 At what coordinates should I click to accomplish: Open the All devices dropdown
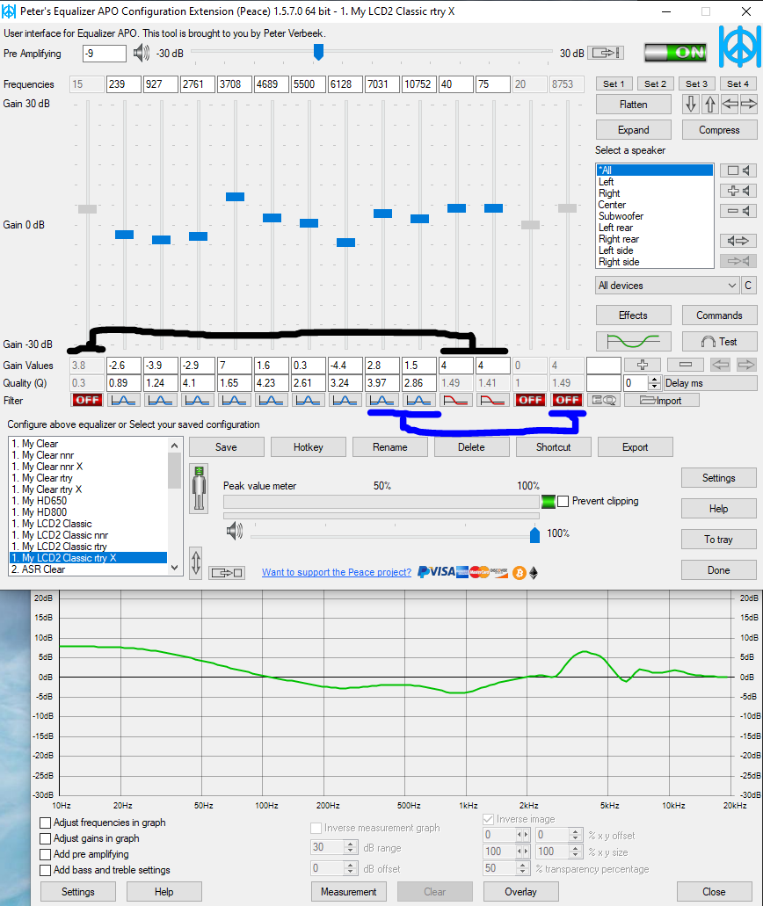coord(667,286)
